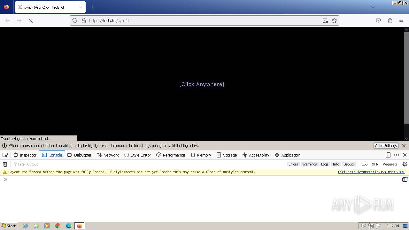The image size is (409, 230).
Task: Switch to the Accessibility tab
Action: [256, 155]
